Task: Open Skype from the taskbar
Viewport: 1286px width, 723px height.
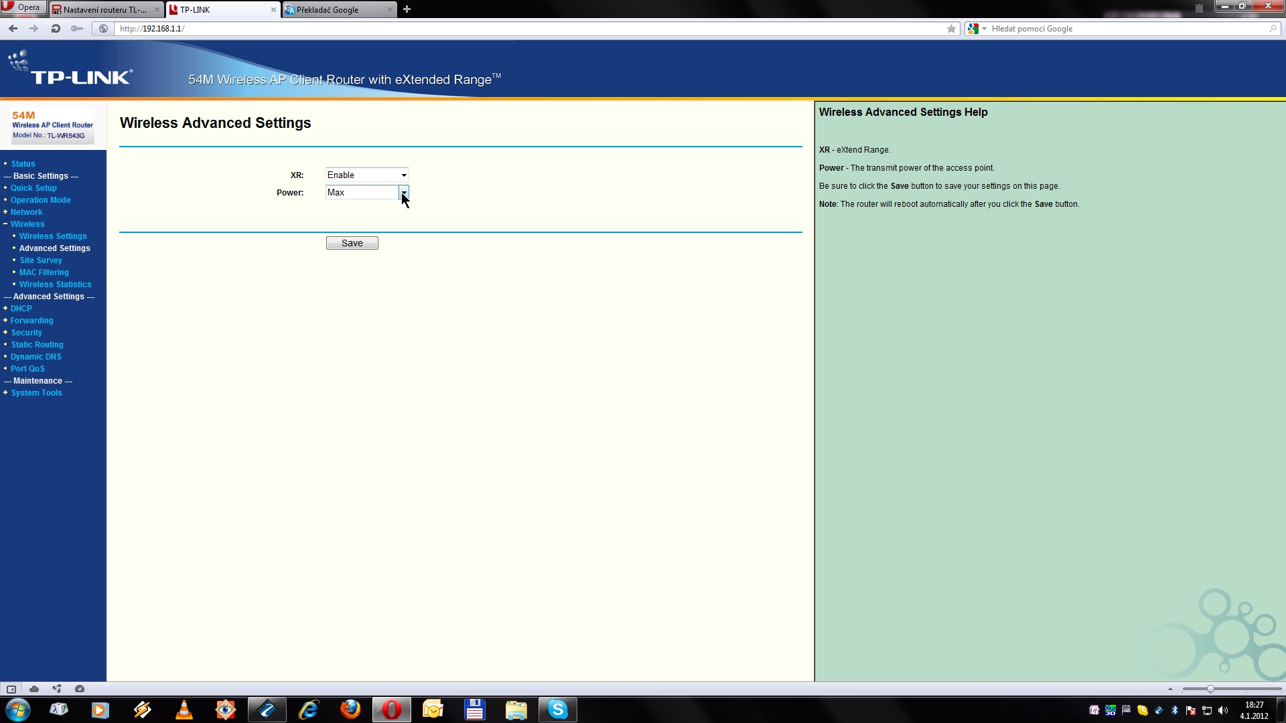Action: (557, 710)
